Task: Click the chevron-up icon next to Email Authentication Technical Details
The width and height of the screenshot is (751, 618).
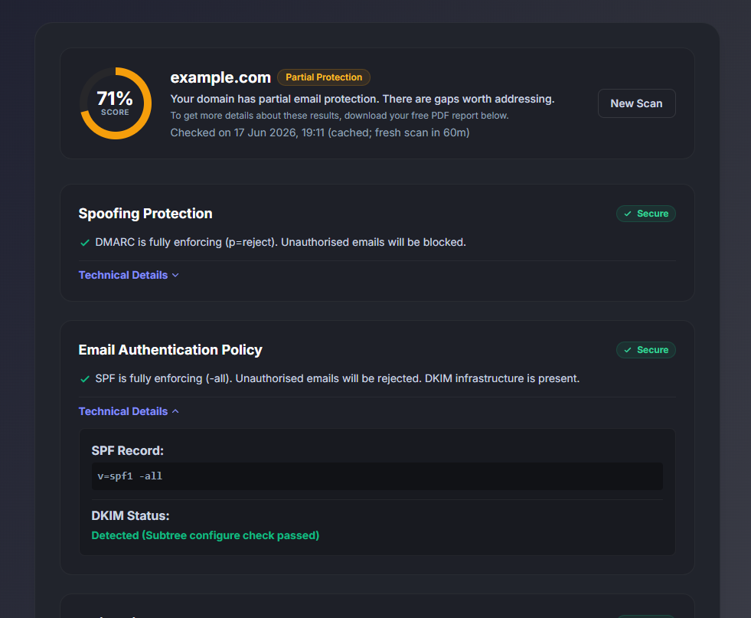Action: 175,411
